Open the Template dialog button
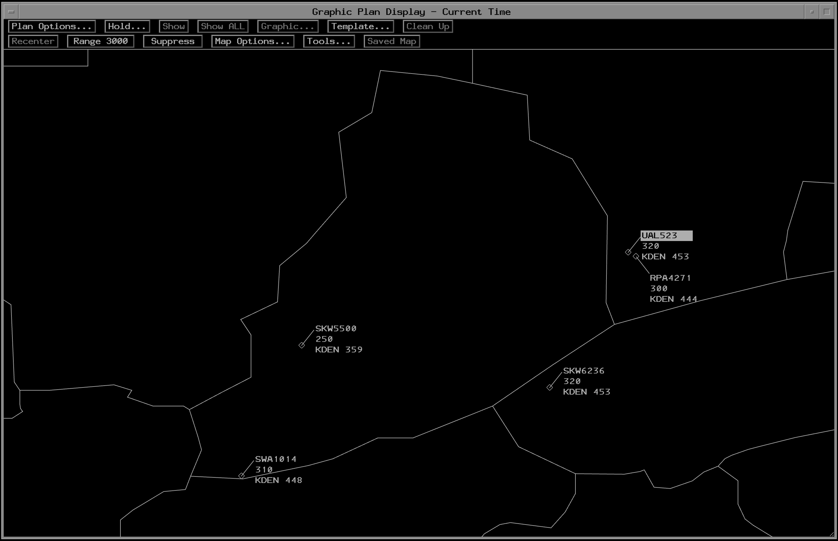This screenshot has width=838, height=541. tap(360, 26)
